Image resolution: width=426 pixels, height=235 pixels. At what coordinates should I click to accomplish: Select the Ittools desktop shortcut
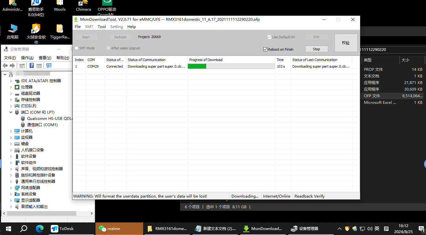(x=60, y=6)
